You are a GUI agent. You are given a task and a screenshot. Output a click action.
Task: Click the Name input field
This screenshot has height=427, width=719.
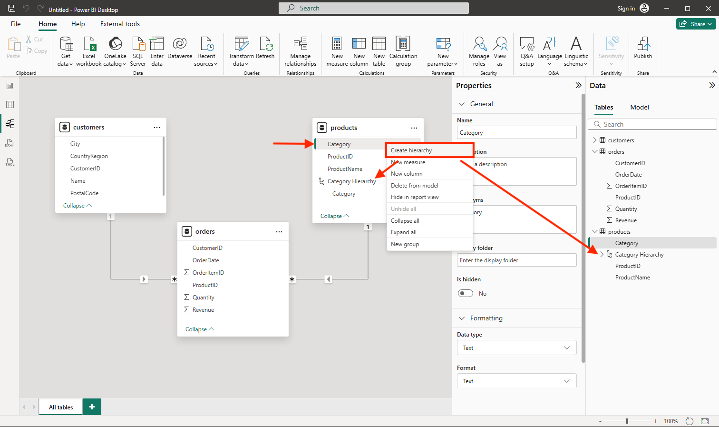[x=517, y=133]
